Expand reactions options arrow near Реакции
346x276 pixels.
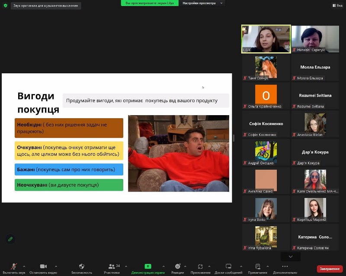pos(185,267)
